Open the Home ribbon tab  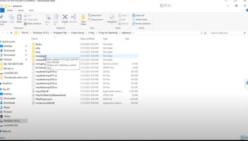pyautogui.click(x=10, y=10)
